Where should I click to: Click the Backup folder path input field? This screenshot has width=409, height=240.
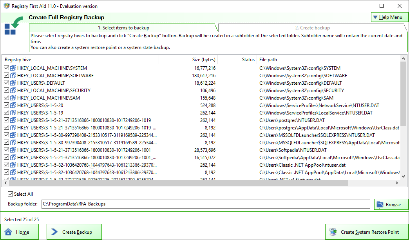tap(206, 204)
